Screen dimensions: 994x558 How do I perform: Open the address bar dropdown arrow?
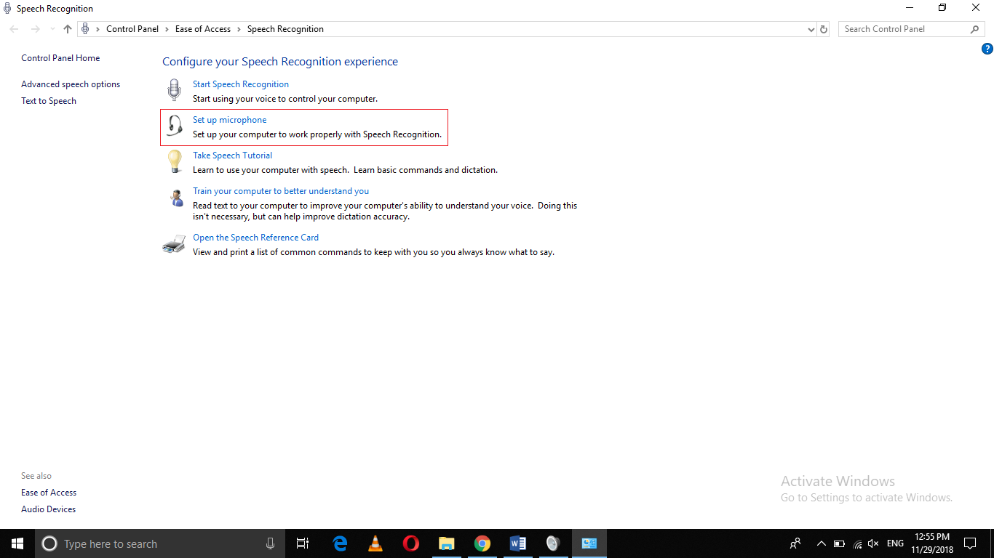810,28
